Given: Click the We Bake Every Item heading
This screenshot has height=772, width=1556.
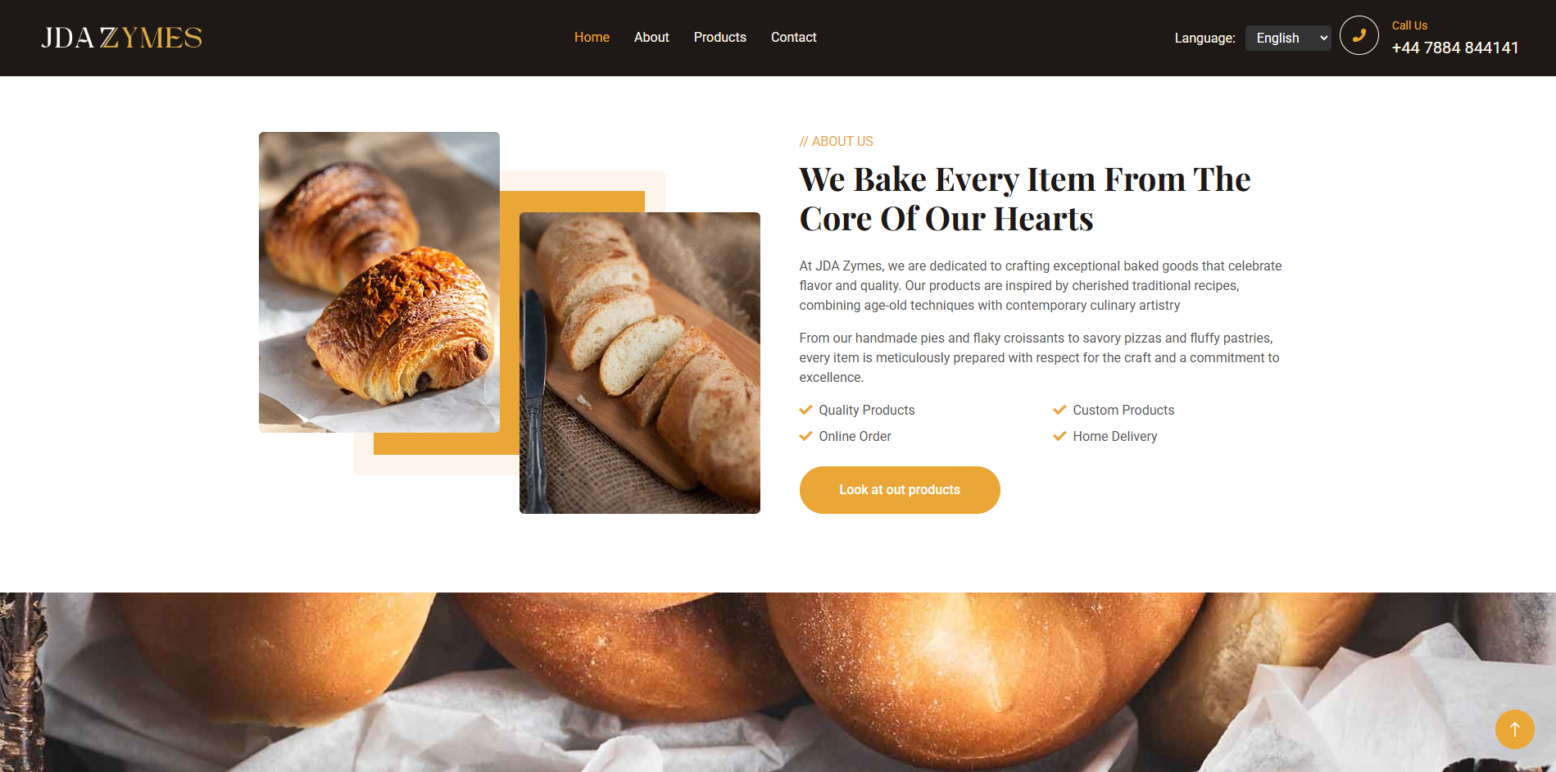Looking at the screenshot, I should pos(1025,199).
